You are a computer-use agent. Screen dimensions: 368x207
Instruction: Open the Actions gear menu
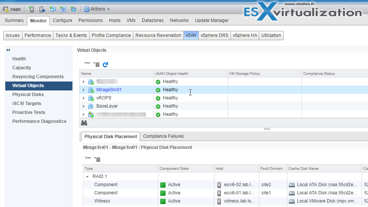point(97,9)
